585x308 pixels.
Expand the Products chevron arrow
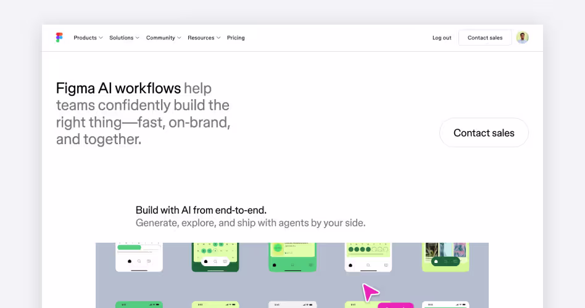[101, 38]
